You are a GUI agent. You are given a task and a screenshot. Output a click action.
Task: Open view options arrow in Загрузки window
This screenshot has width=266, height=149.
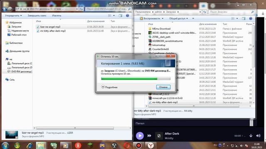(237, 18)
